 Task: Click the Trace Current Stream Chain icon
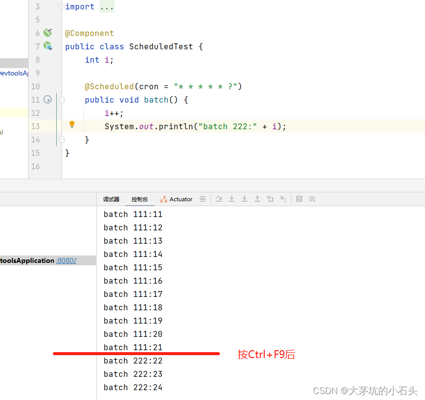312,199
